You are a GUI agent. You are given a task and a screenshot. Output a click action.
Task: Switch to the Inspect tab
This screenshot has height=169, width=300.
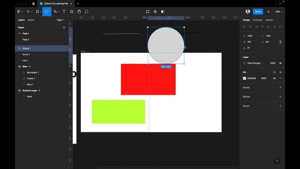coord(269,20)
